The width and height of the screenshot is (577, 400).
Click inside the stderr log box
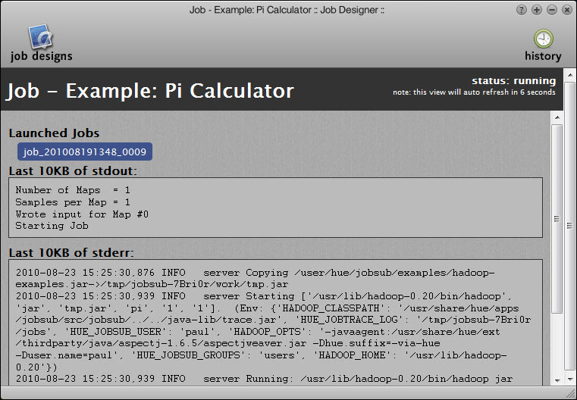point(276,322)
